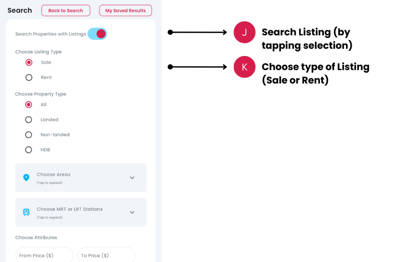Click the blue location pin icon

click(26, 178)
